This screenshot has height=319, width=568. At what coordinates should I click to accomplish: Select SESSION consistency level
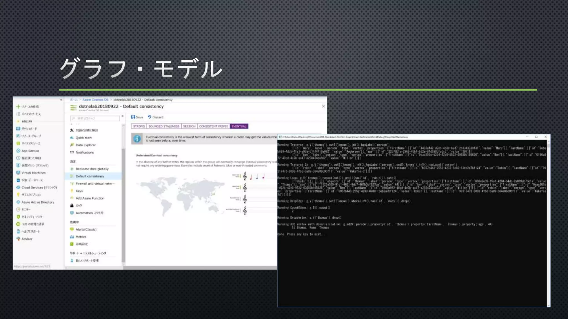click(189, 126)
